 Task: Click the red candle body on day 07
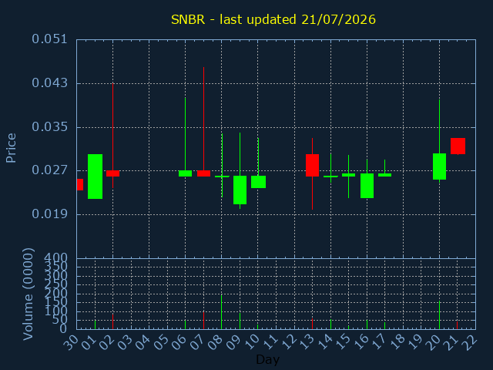(x=203, y=173)
